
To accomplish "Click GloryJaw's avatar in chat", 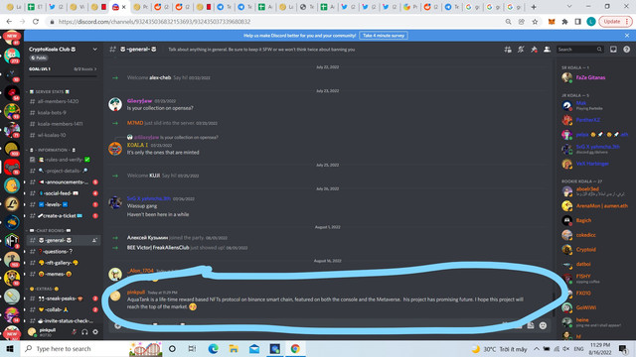I will [115, 104].
